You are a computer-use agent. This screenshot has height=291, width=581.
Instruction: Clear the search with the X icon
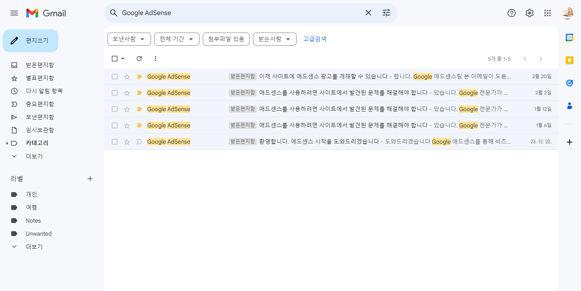tap(368, 13)
